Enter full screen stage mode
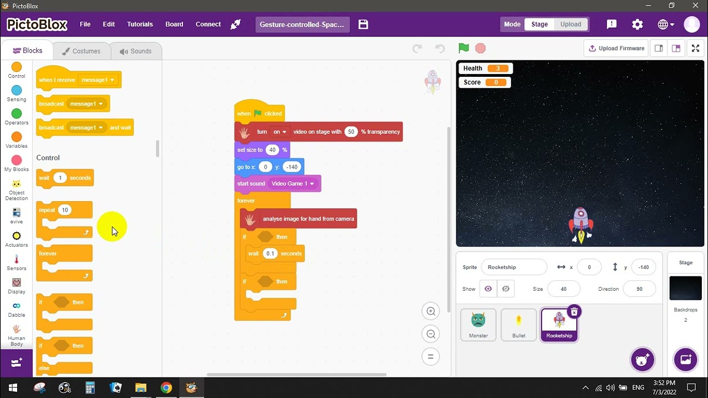Viewport: 708px width, 398px height. [696, 48]
